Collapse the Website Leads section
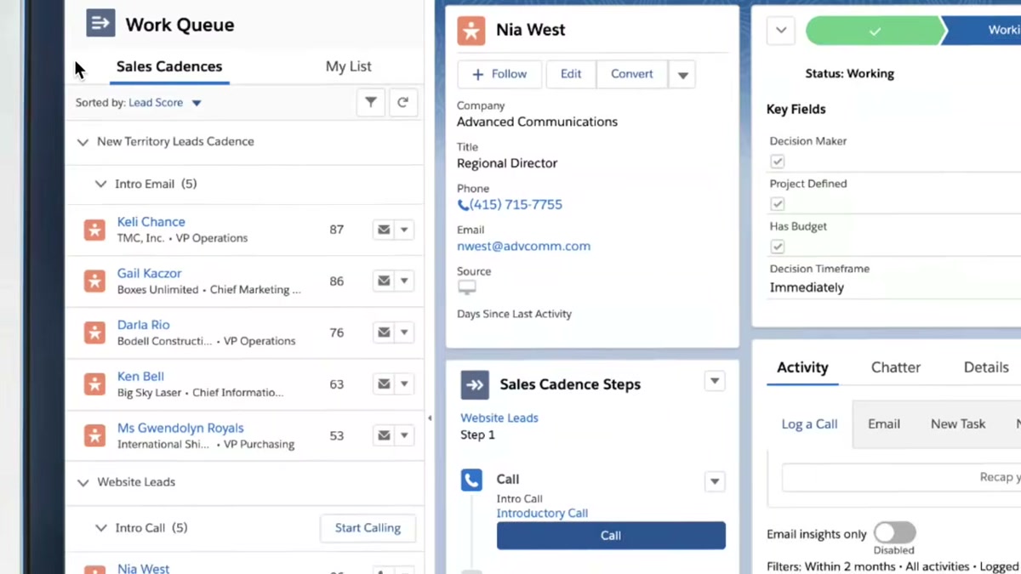The width and height of the screenshot is (1021, 574). point(83,482)
